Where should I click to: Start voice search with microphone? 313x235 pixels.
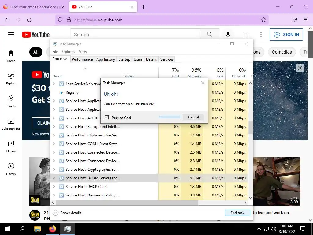click(228, 35)
